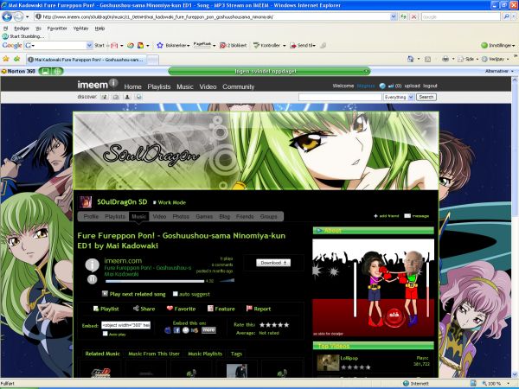This screenshot has width=519, height=389.
Task: Click the Feeds icon in IE command bar
Action: click(427, 59)
